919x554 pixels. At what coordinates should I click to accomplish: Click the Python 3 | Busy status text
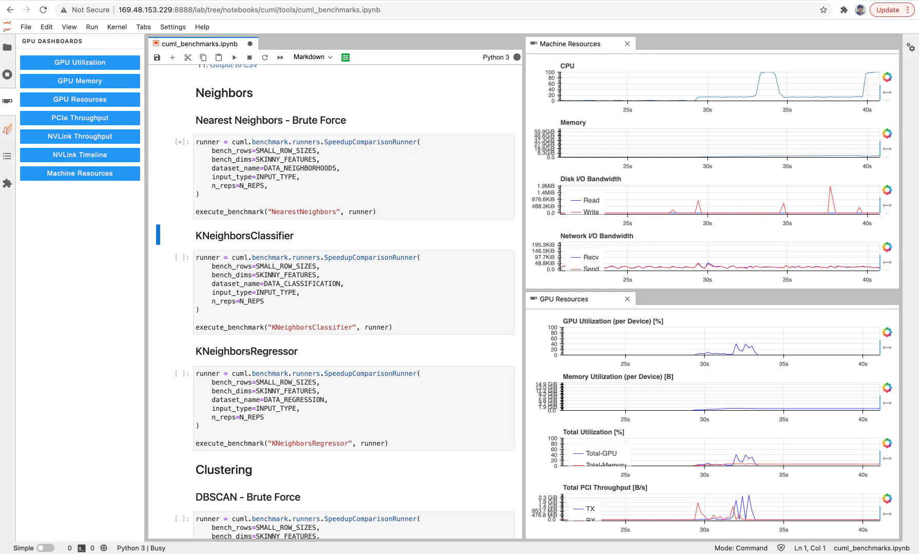click(x=141, y=548)
